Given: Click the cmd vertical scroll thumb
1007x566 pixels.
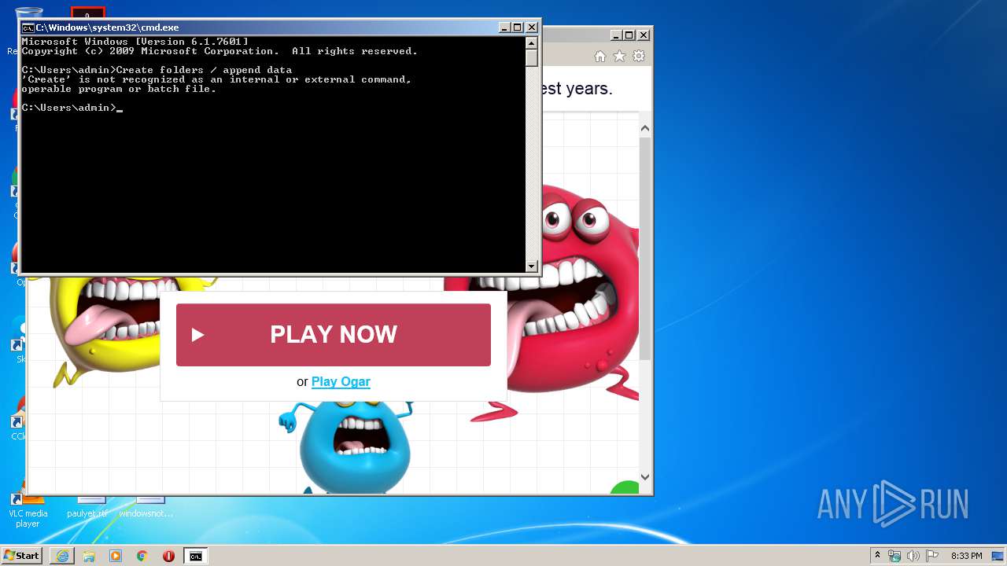Looking at the screenshot, I should 532,58.
